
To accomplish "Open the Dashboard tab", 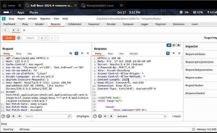I will 9,24.
